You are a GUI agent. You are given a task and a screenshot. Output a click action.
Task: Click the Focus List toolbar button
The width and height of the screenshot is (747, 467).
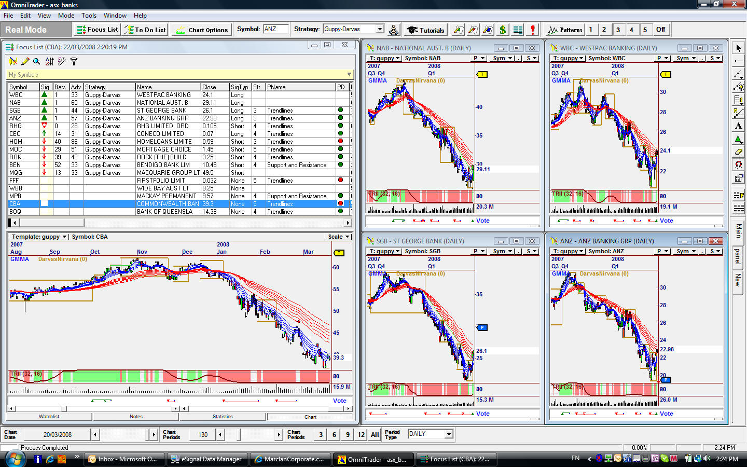(98, 30)
